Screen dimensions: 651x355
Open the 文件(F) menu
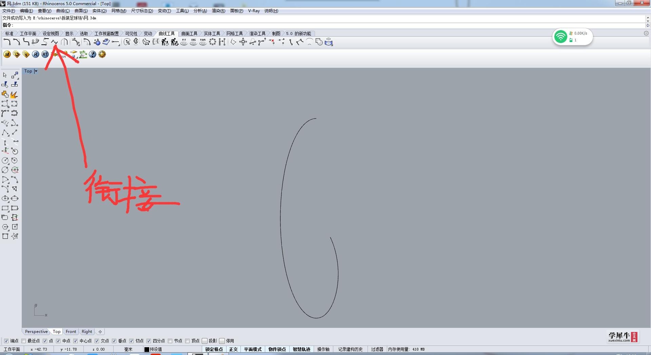point(9,11)
